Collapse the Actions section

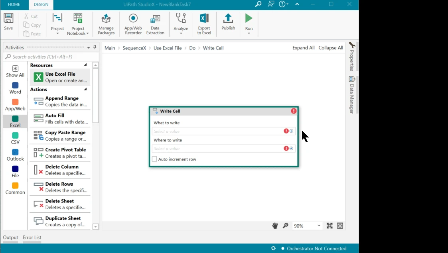click(x=85, y=89)
